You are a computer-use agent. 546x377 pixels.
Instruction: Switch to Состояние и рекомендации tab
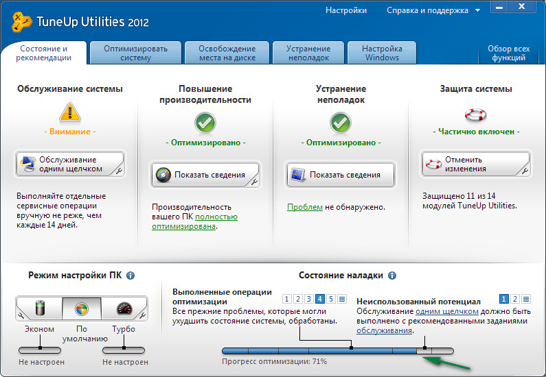coord(43,53)
